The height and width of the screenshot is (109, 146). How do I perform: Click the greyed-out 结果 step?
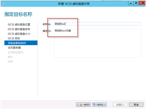(x=10, y=61)
